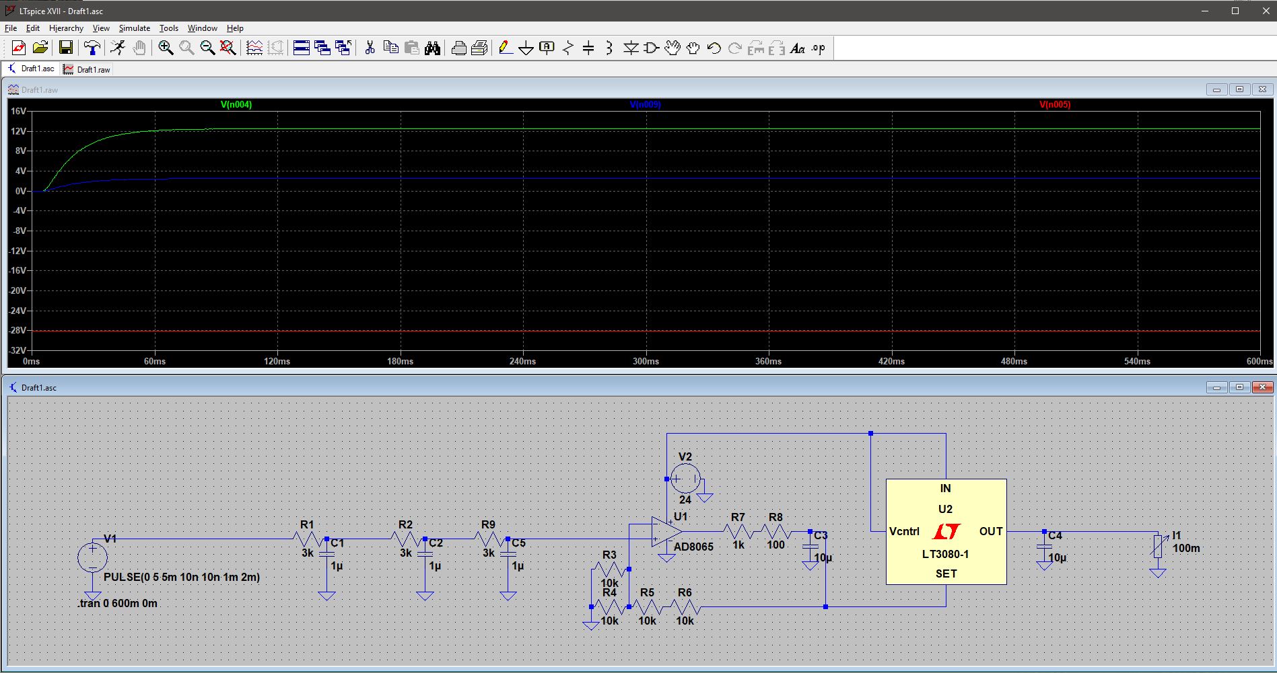Place a capacitor from the toolbar
The image size is (1277, 673).
(588, 48)
